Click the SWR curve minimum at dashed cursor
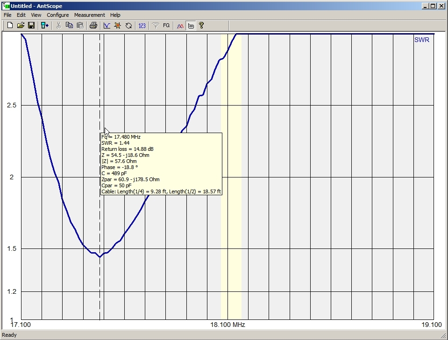 pos(100,257)
